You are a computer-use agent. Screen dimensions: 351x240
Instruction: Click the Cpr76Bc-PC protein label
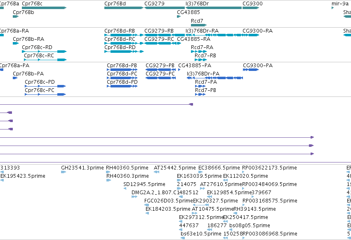(x=40, y=90)
